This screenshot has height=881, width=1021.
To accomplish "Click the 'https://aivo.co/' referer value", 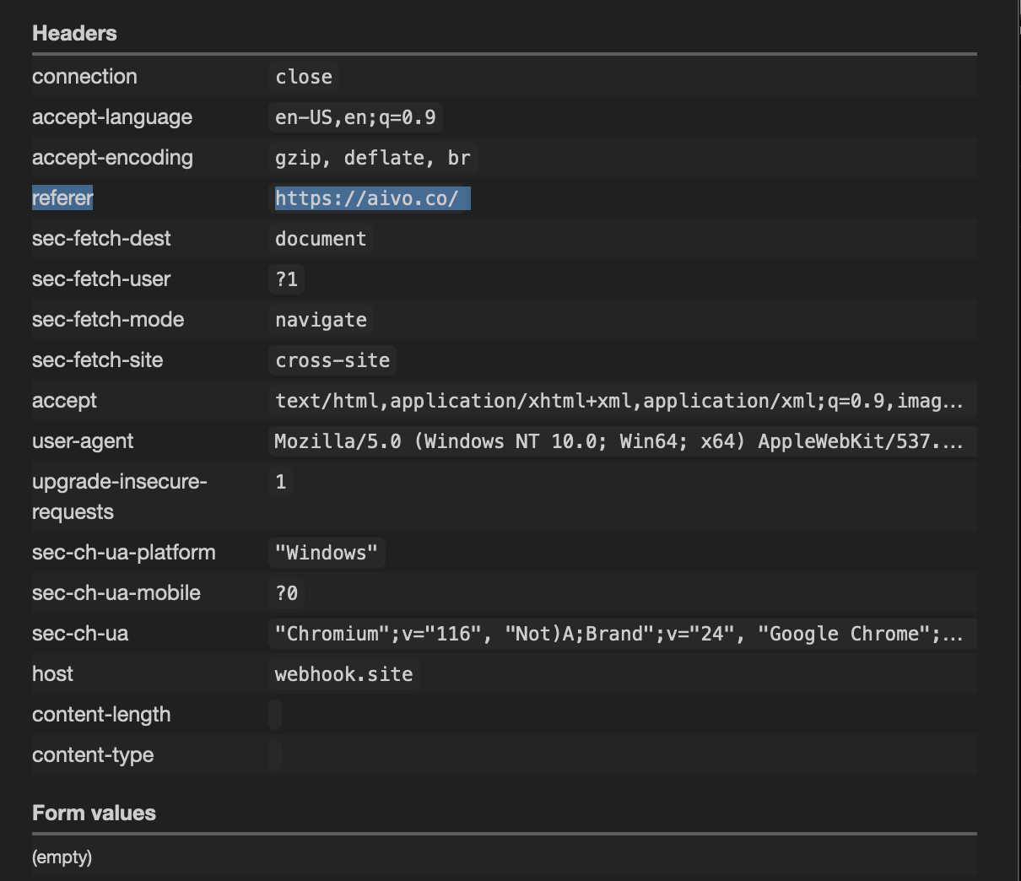I will pyautogui.click(x=372, y=198).
